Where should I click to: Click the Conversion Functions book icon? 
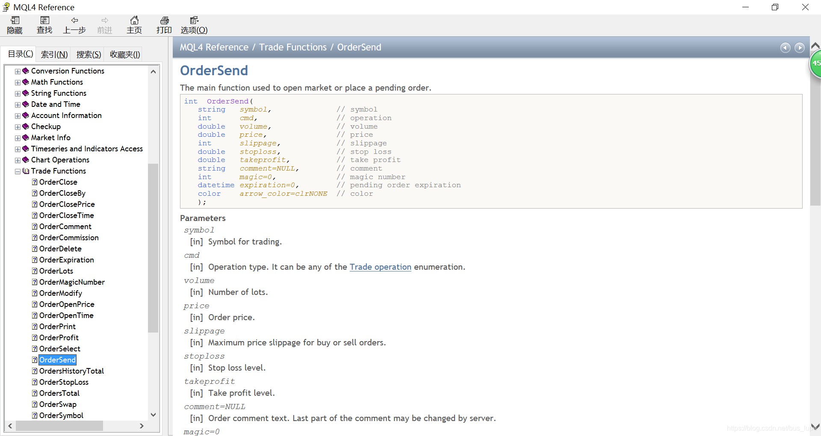(26, 71)
